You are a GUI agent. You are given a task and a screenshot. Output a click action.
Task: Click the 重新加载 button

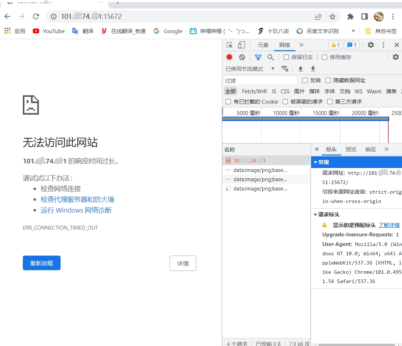42,263
